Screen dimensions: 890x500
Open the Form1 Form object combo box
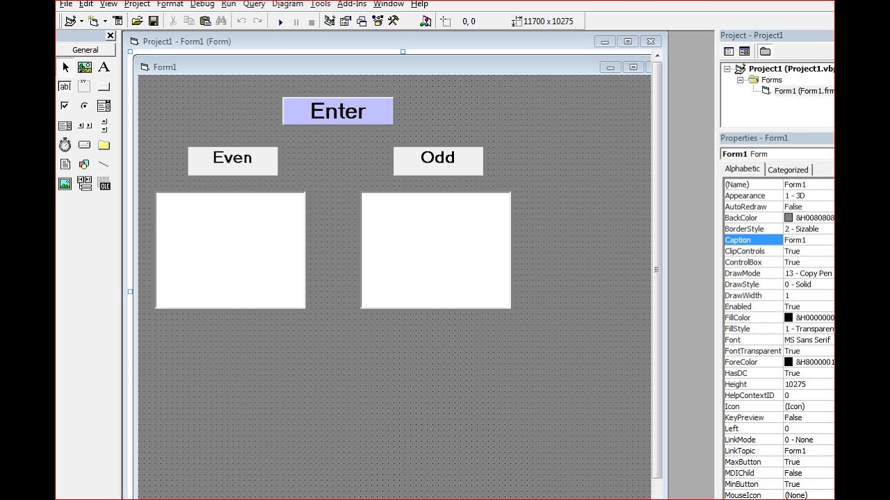777,154
